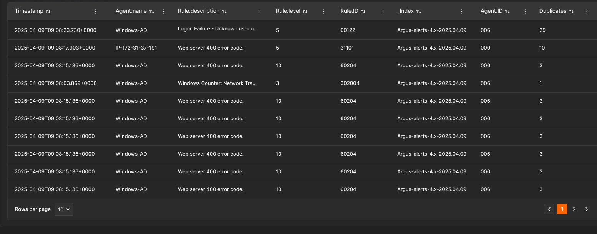Go to next page arrow

587,209
